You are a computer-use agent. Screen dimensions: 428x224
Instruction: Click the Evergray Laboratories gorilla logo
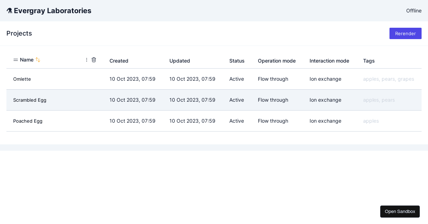10,11
